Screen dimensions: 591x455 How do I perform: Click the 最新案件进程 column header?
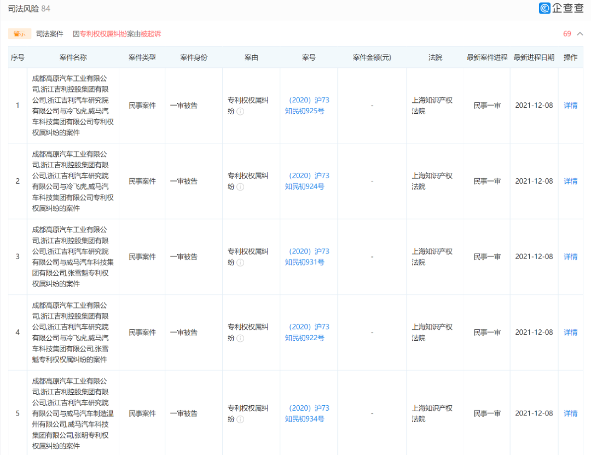click(487, 57)
